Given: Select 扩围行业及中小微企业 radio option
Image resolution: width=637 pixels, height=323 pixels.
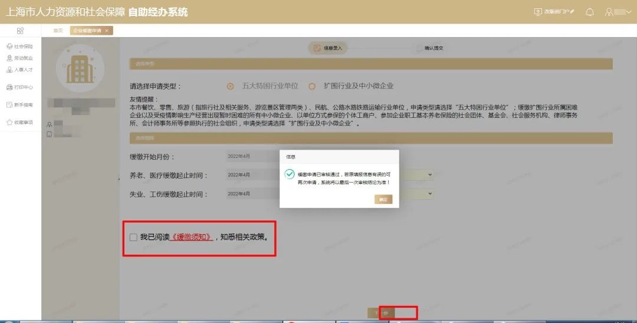Looking at the screenshot, I should coord(312,86).
